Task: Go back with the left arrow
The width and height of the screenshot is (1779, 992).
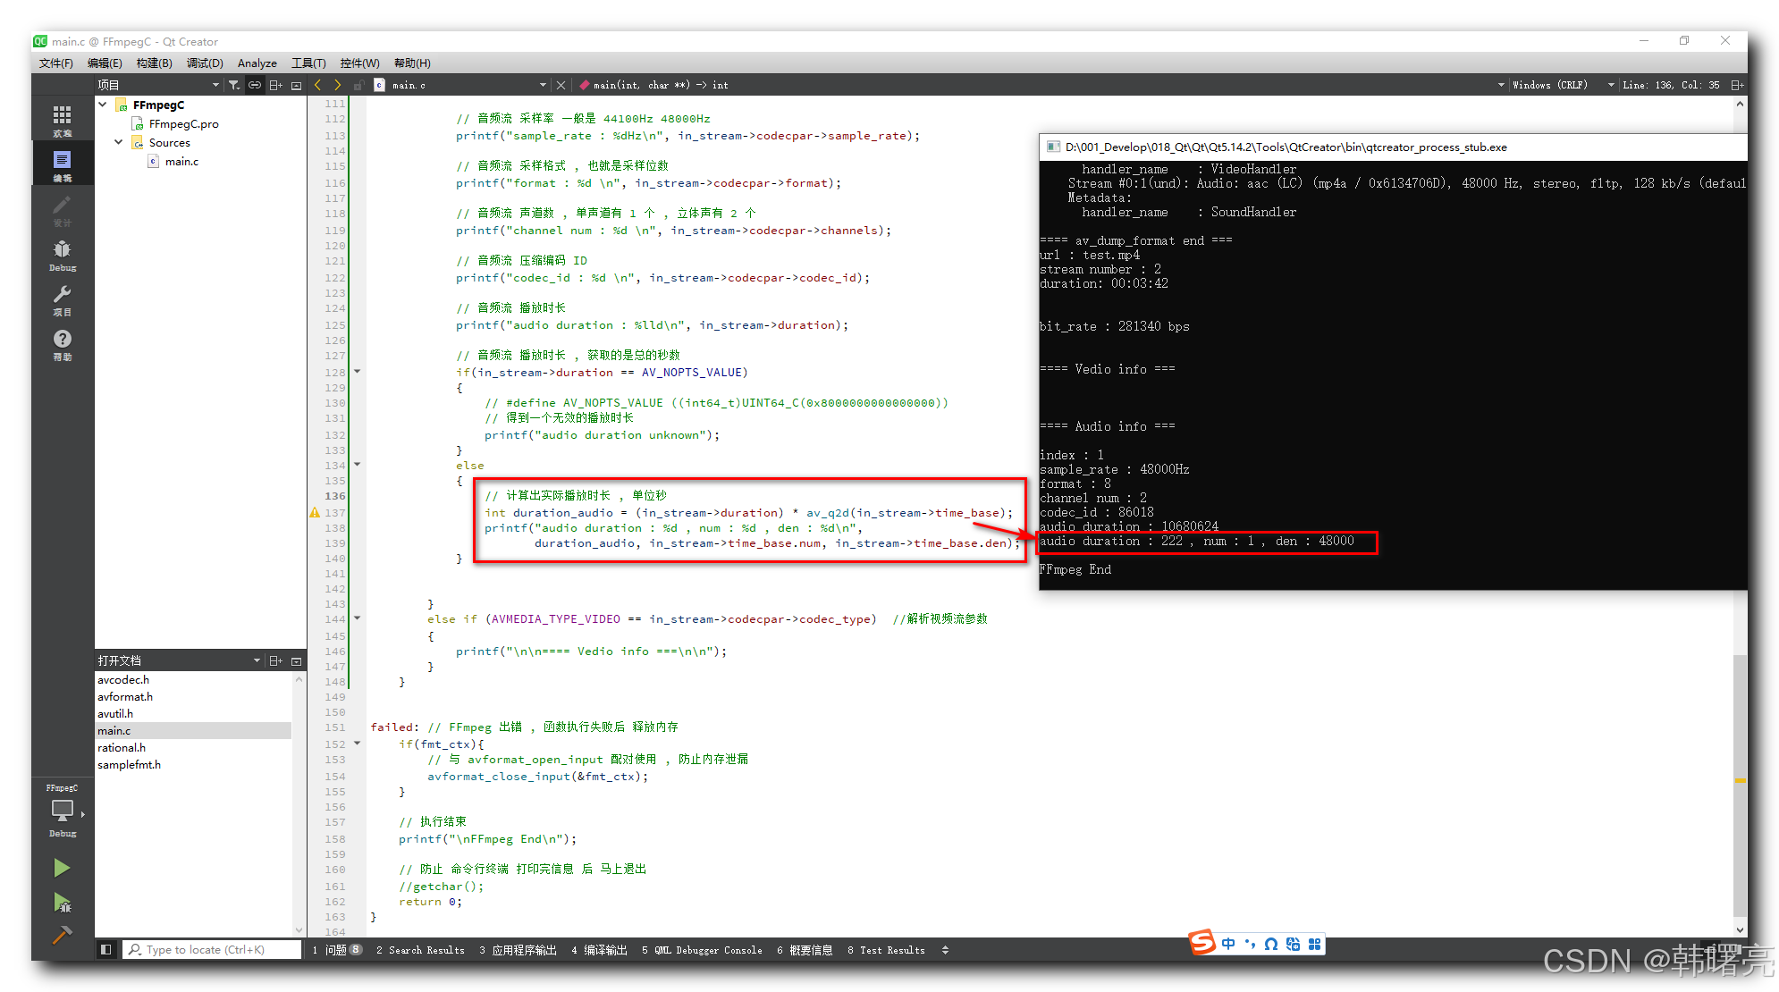Action: coord(317,85)
